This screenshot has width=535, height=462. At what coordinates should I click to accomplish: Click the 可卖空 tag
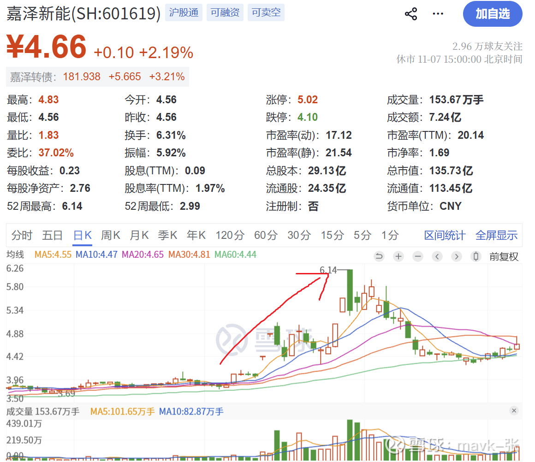click(x=266, y=12)
